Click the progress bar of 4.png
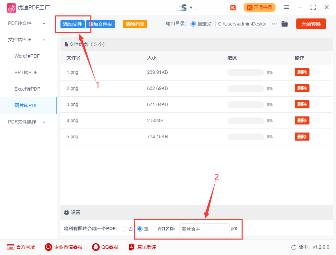Image resolution: width=336 pixels, height=255 pixels. pos(246,121)
